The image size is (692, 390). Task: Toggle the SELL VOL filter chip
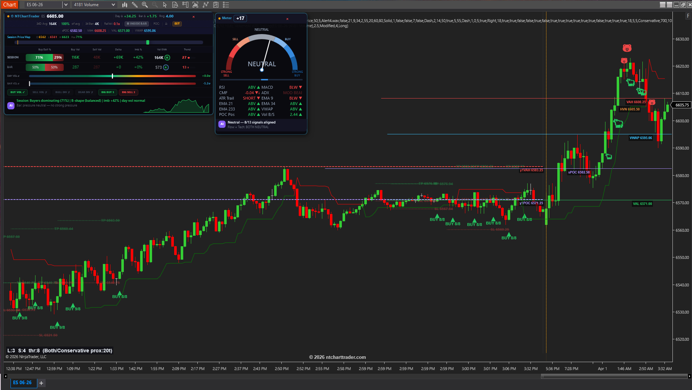(x=40, y=92)
